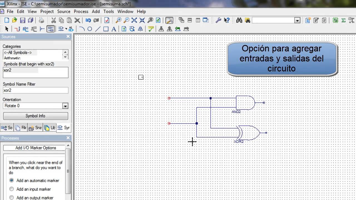
Task: Select All Symbols in Categories list
Action: point(18,52)
